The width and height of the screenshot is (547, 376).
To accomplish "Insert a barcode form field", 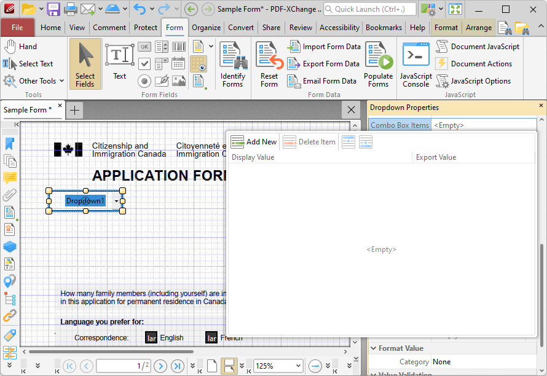I will click(x=179, y=47).
